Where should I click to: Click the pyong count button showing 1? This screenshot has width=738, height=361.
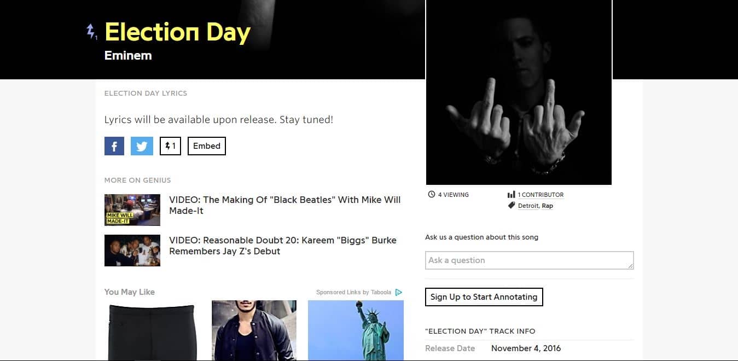coord(170,146)
